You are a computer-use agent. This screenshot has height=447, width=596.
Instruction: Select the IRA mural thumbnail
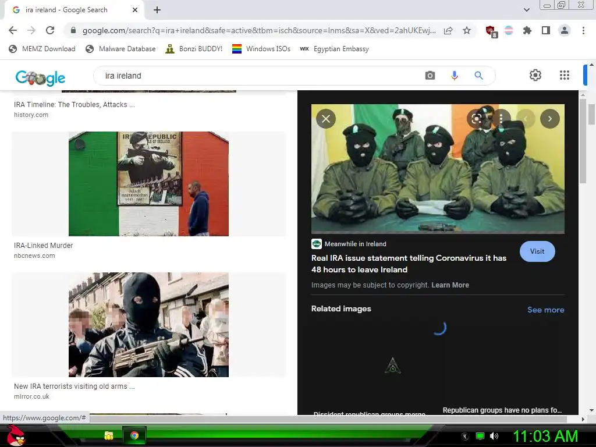[x=148, y=183]
